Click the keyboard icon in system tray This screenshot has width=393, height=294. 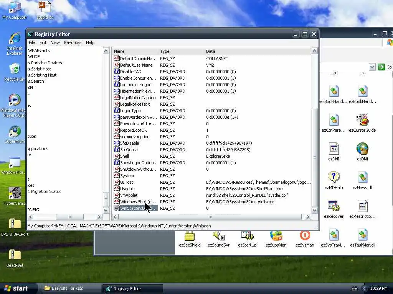[354, 289]
